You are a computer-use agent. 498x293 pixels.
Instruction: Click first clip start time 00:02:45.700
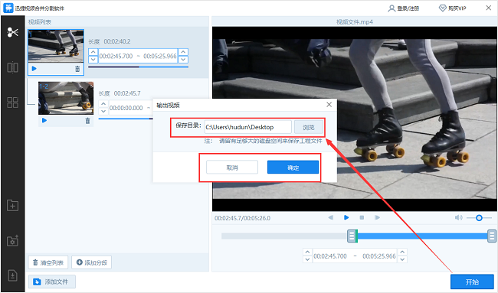click(116, 56)
